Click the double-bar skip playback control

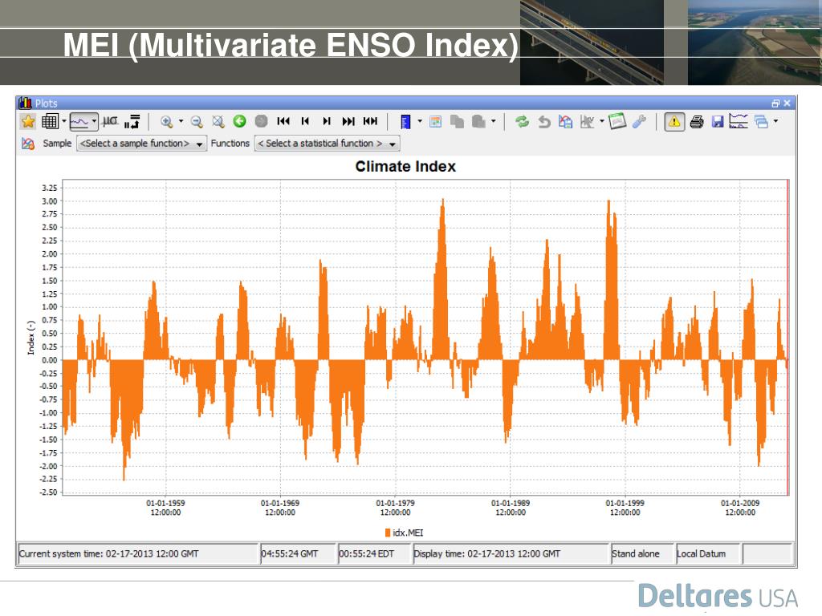coord(371,122)
